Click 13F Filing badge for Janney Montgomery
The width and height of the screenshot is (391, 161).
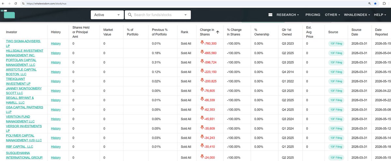click(336, 91)
